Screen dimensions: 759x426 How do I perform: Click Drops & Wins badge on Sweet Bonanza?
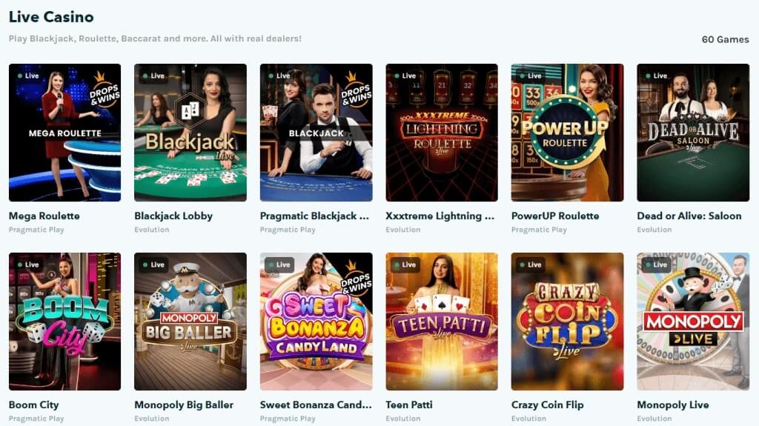pos(356,278)
